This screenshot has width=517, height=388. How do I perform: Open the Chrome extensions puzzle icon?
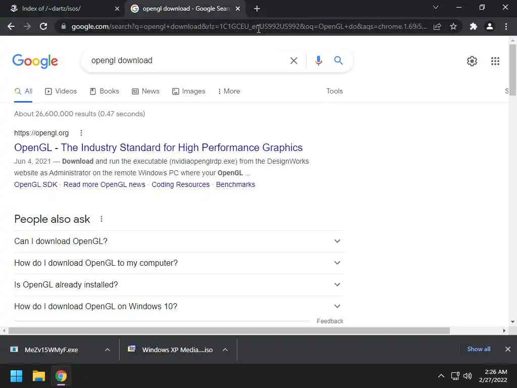(474, 26)
